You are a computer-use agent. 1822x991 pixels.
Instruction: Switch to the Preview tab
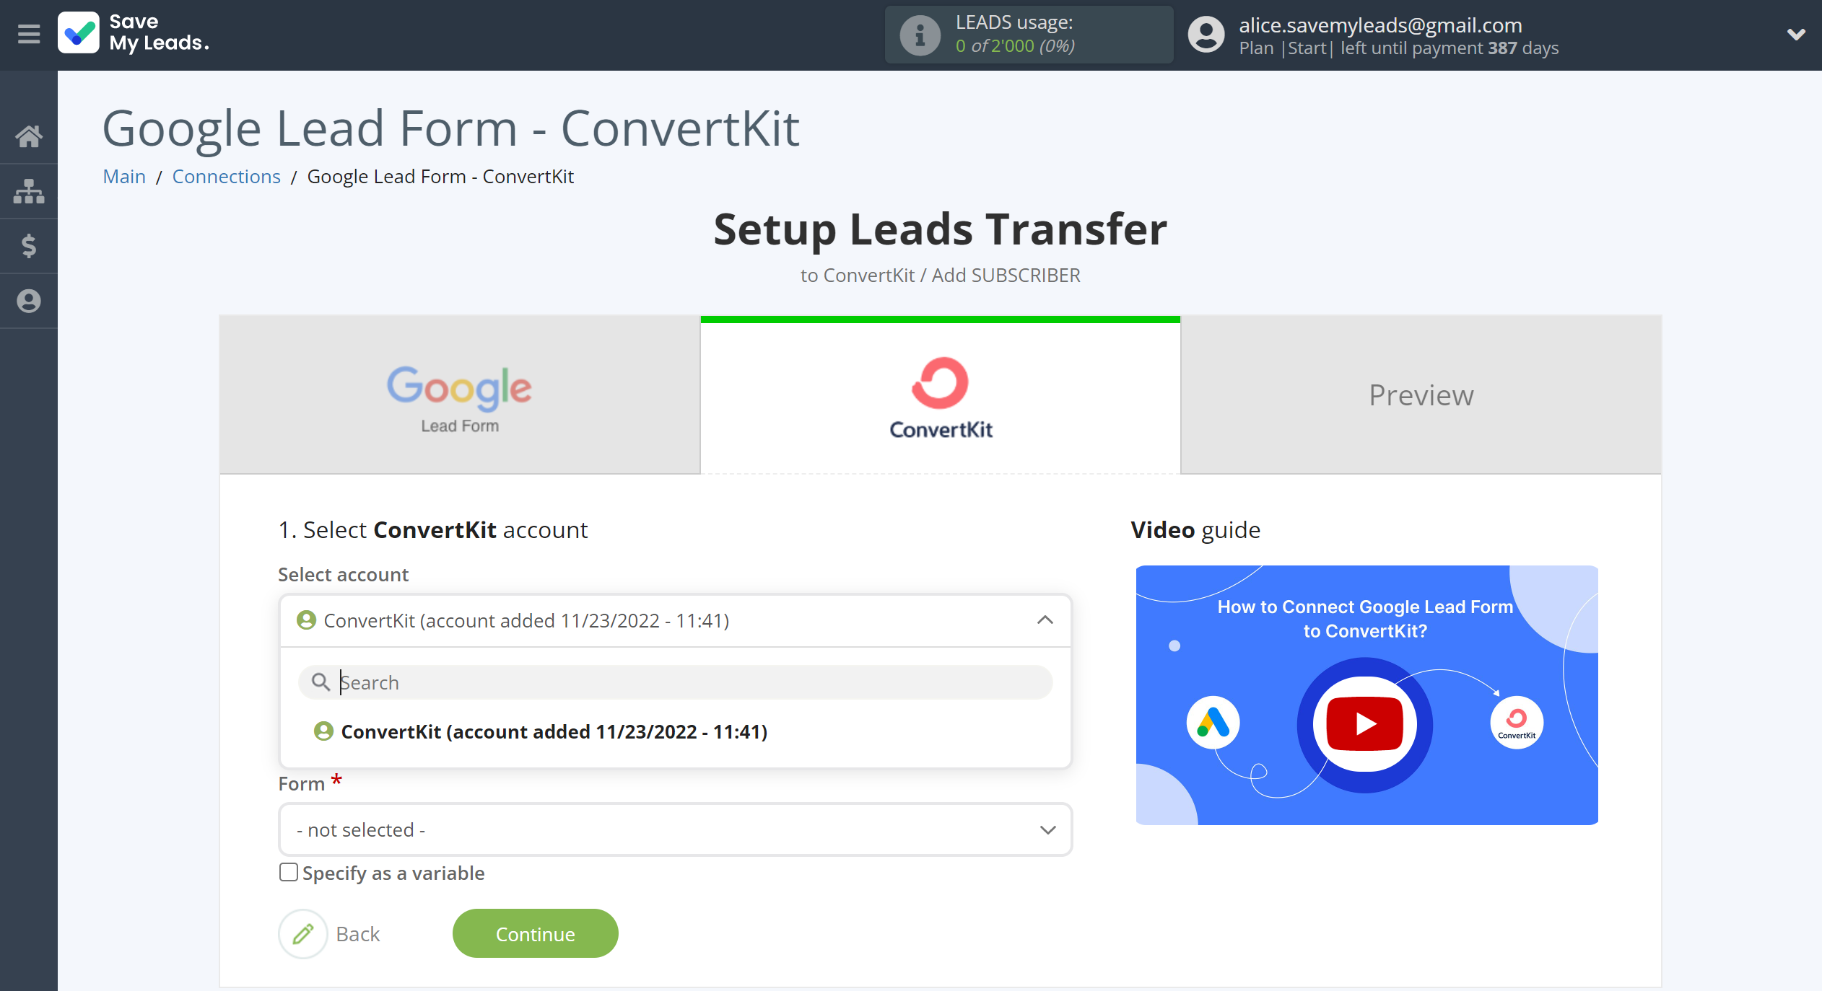coord(1419,393)
